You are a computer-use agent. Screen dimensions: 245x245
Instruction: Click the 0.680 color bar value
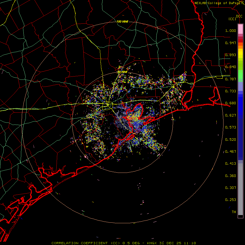[231, 103]
